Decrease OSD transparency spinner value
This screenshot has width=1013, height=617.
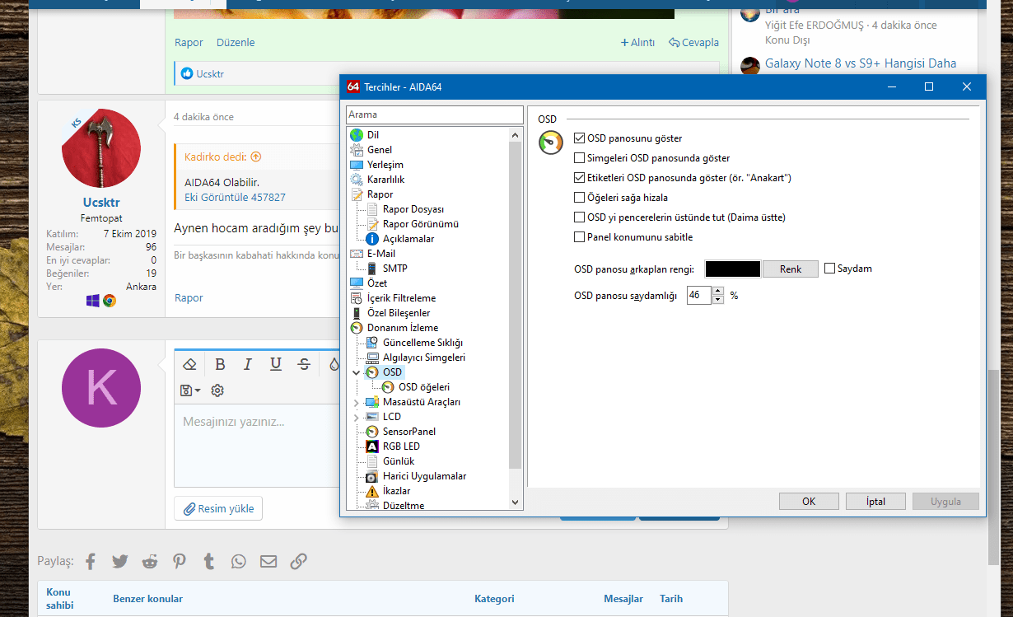pyautogui.click(x=718, y=300)
